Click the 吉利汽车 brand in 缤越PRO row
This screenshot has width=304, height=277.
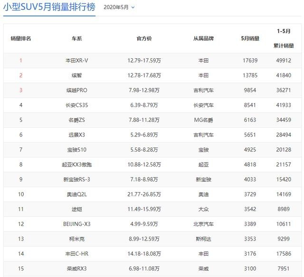203,90
